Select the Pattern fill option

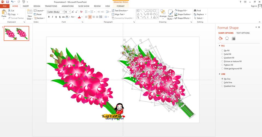click(227, 65)
